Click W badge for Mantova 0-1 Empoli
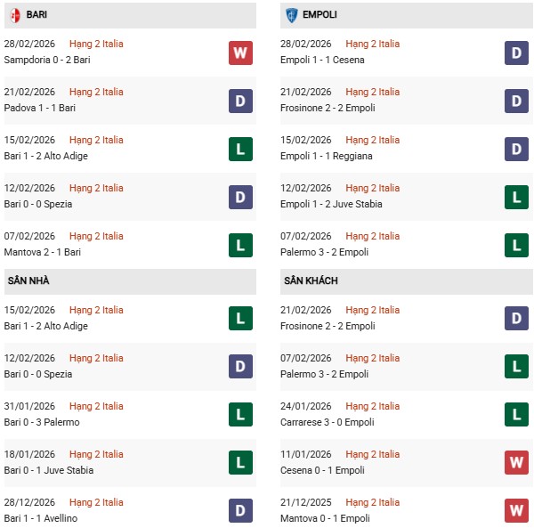This screenshot has width=534, height=528. tap(518, 511)
